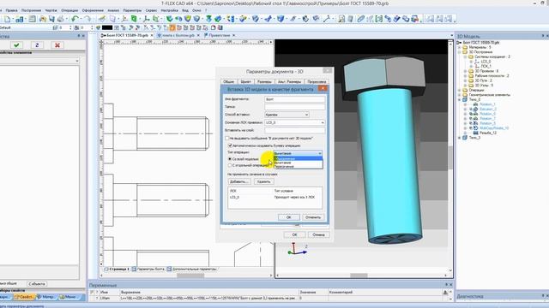Click the Print icon in toolbar
Viewport: 549px width, 308px height.
(61, 19)
